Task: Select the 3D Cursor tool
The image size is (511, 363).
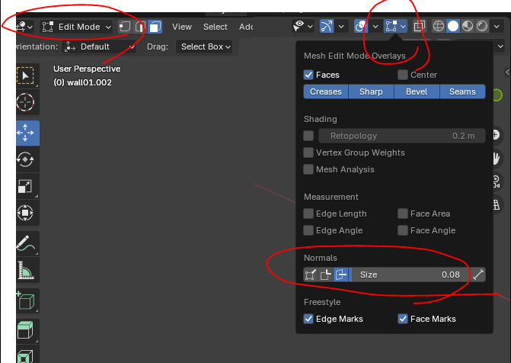Action: click(x=26, y=102)
